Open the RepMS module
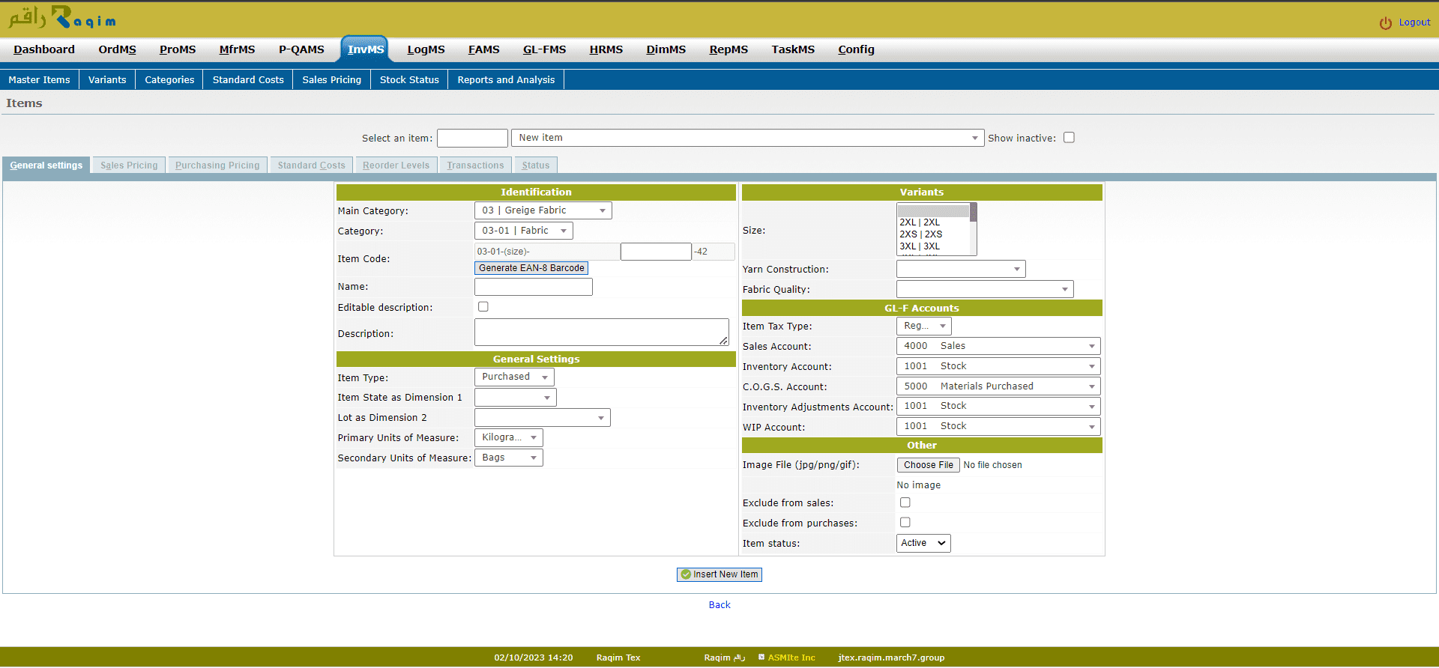1439x668 pixels. pyautogui.click(x=728, y=49)
